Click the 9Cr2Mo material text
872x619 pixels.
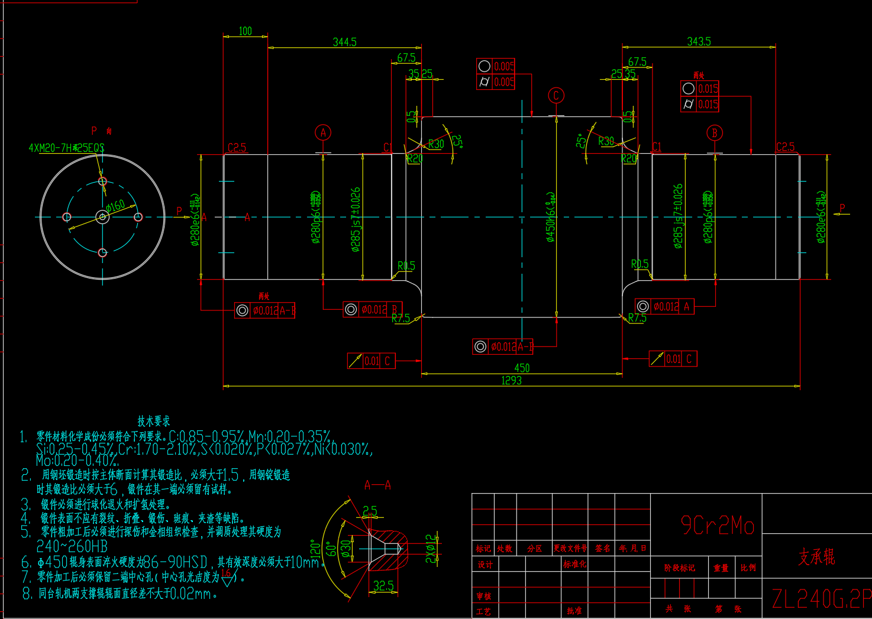point(718,524)
